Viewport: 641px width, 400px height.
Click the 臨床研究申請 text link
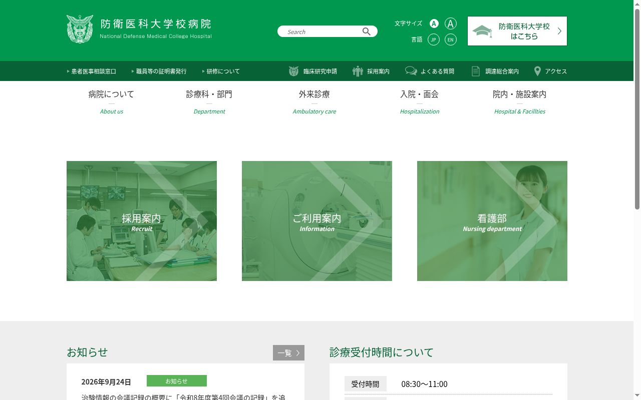point(320,71)
